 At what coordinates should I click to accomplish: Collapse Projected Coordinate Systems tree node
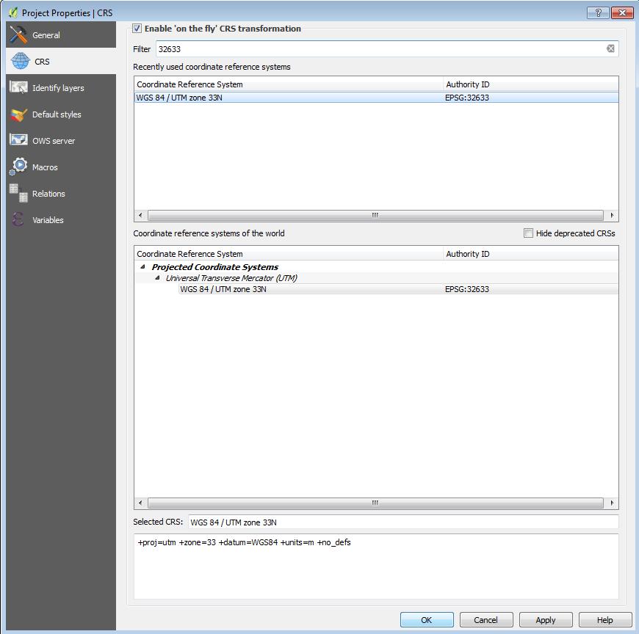coord(142,266)
